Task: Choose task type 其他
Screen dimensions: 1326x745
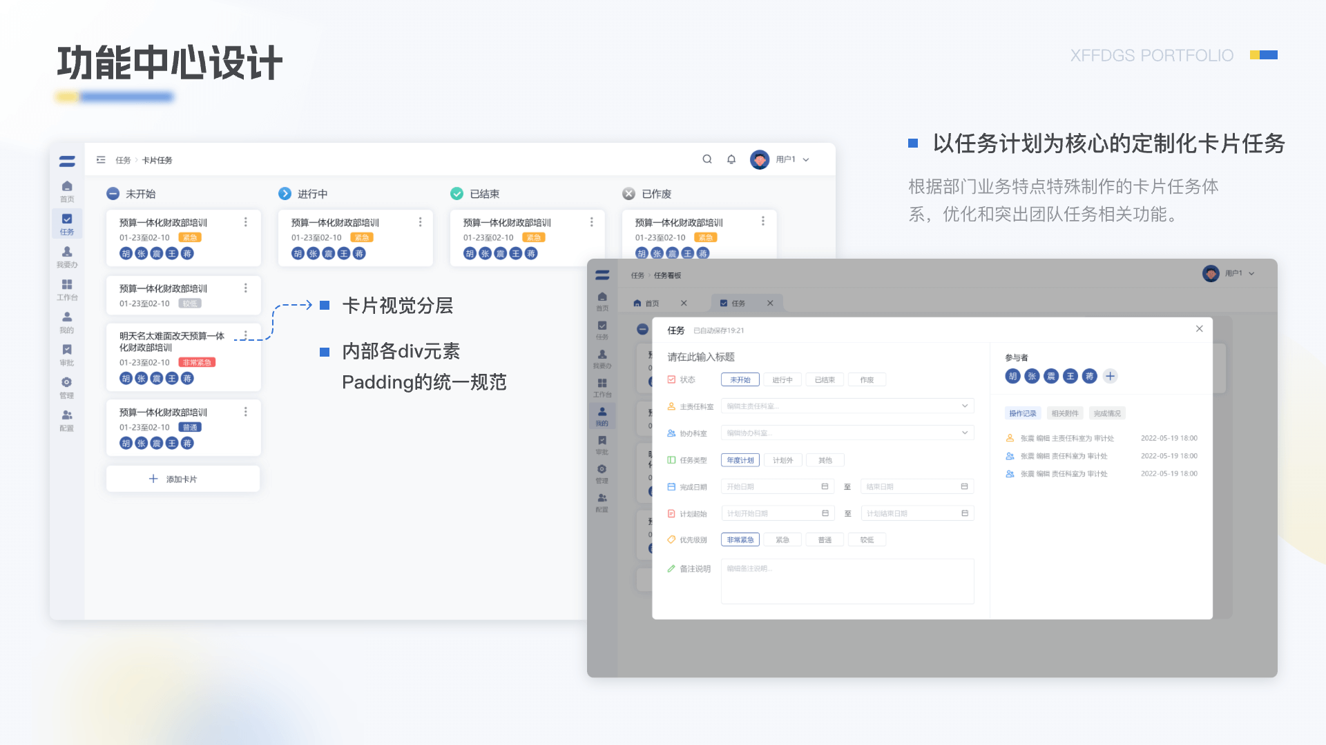Action: [x=825, y=460]
